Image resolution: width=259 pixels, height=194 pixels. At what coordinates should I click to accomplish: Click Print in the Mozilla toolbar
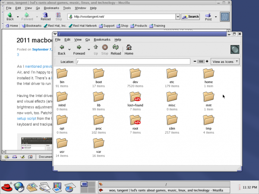point(208,17)
